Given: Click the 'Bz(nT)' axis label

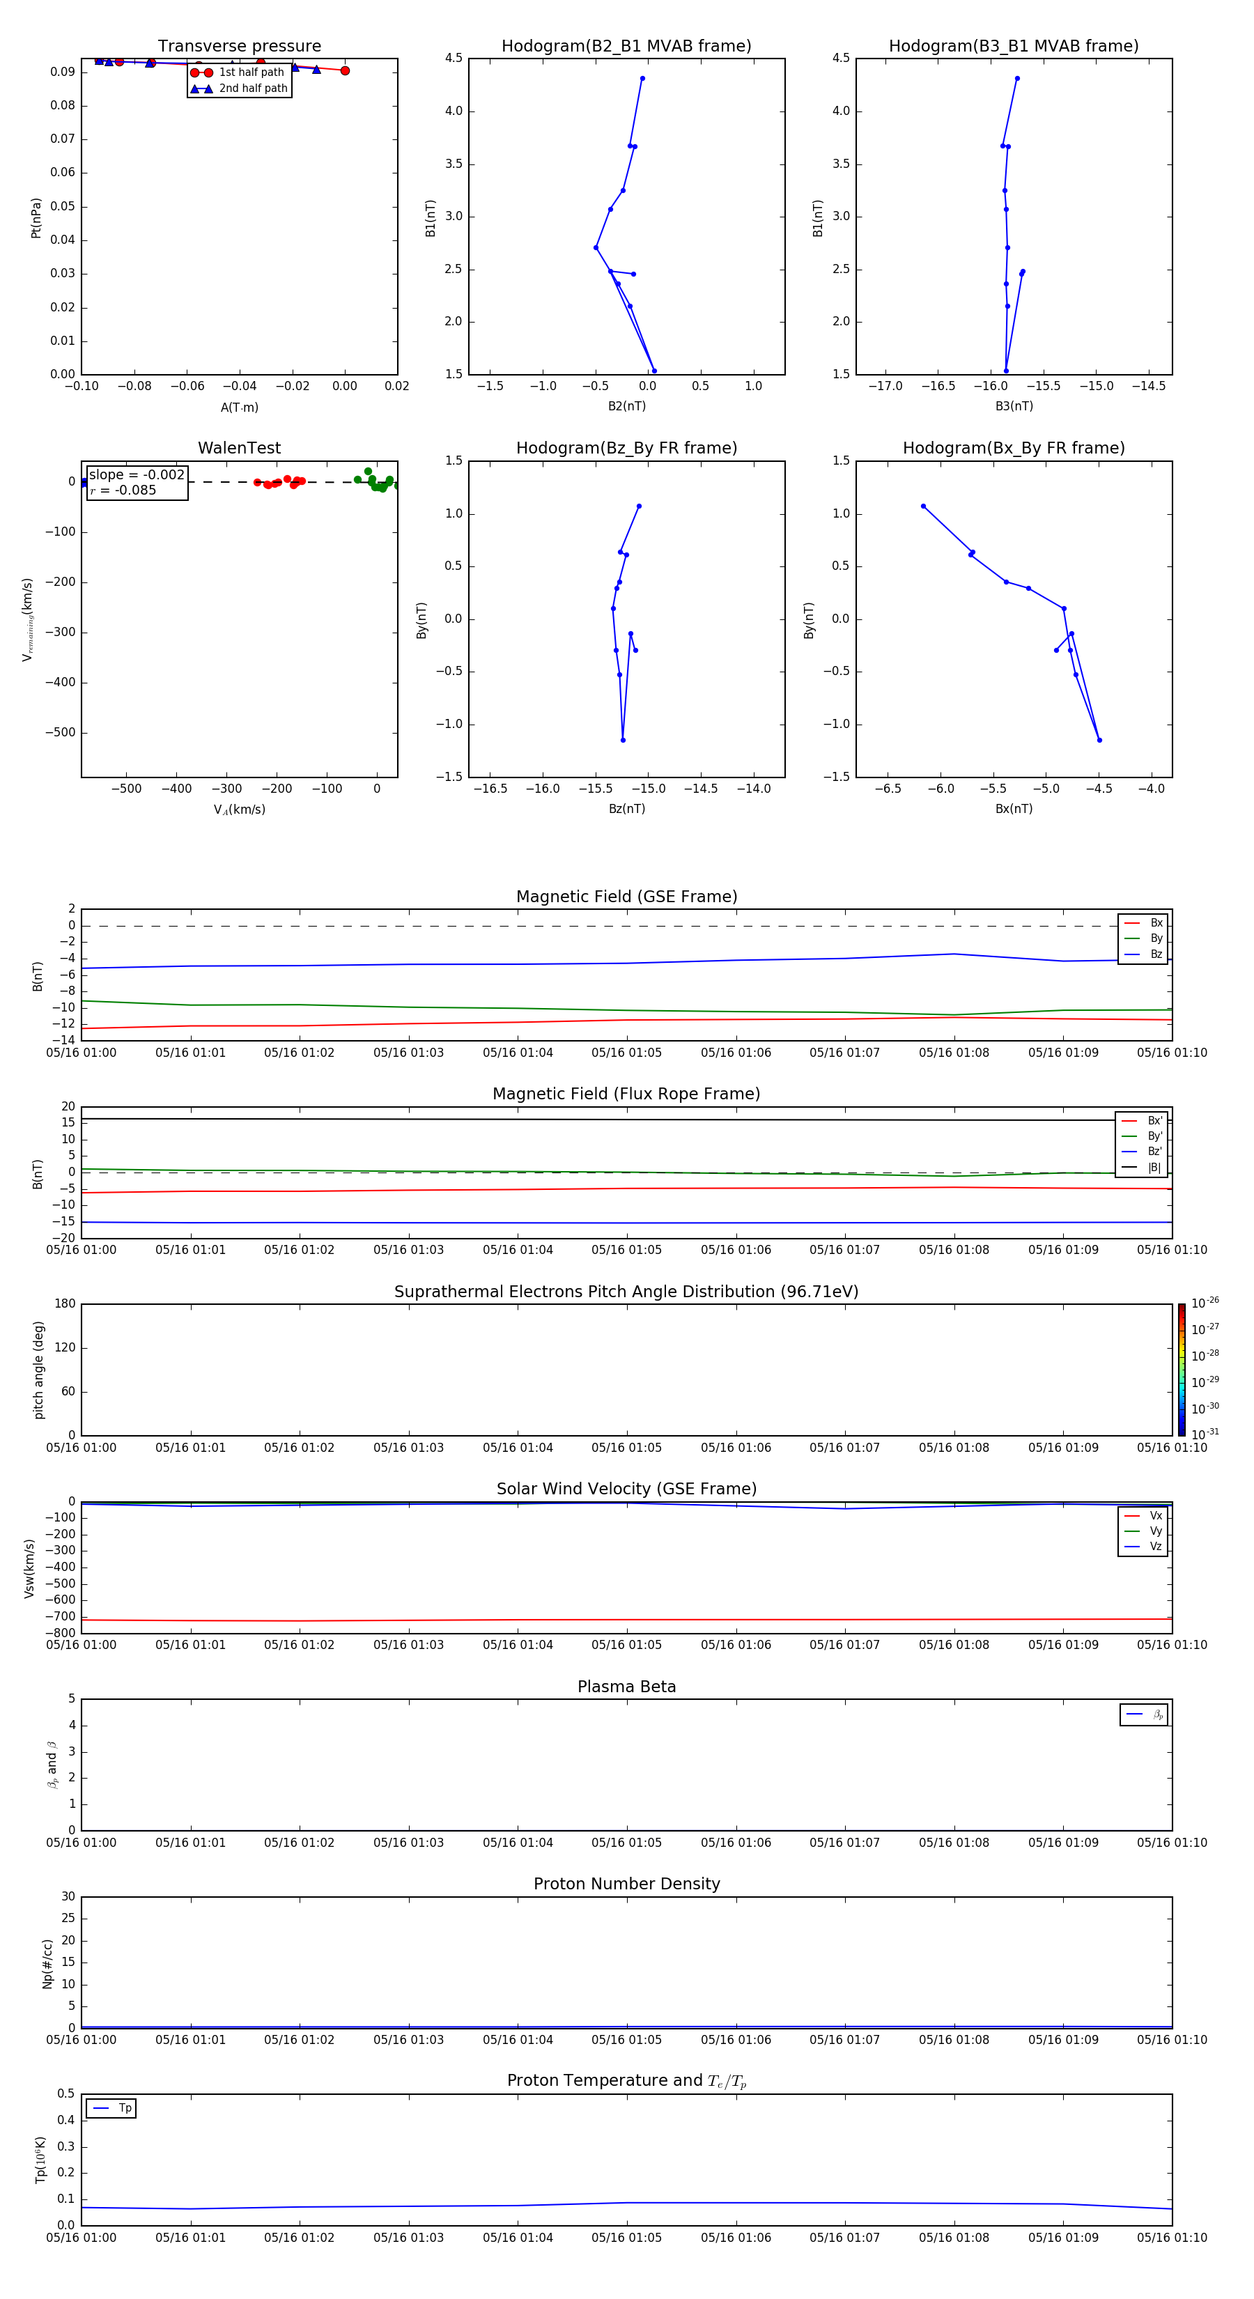Looking at the screenshot, I should 626,809.
